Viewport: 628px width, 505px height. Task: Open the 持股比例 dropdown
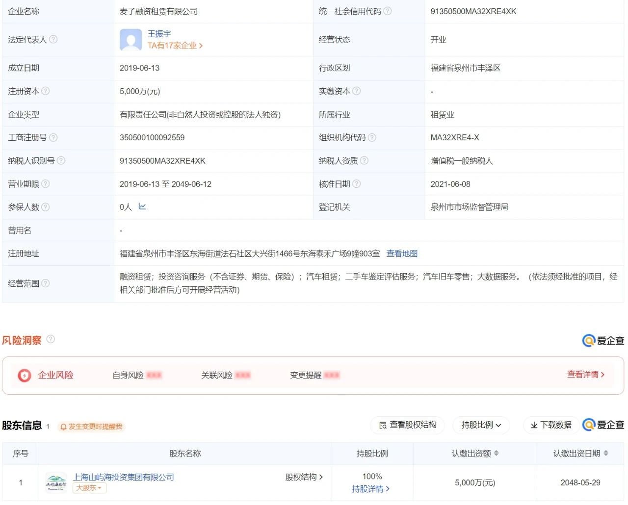coord(481,425)
